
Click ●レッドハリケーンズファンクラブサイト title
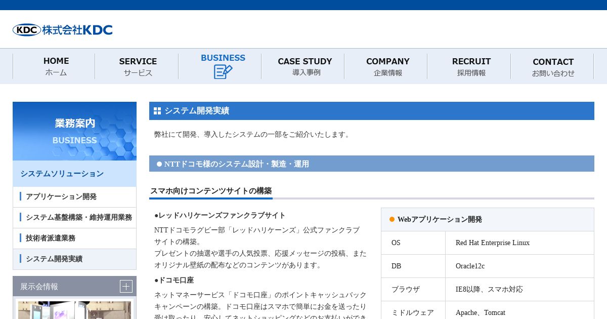pyautogui.click(x=220, y=215)
